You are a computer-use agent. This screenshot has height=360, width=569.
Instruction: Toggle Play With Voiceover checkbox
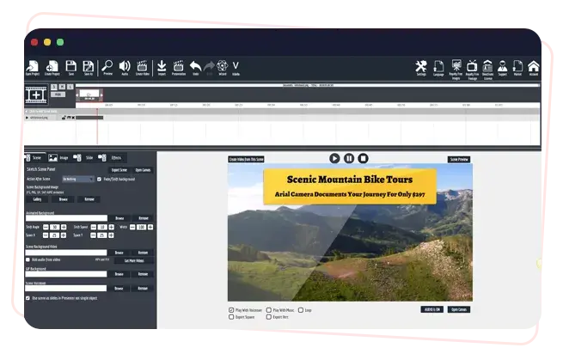231,310
